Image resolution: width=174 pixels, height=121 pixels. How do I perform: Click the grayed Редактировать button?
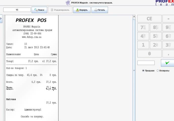[x=60, y=10]
